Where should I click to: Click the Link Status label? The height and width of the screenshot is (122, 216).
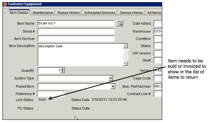click(x=24, y=100)
